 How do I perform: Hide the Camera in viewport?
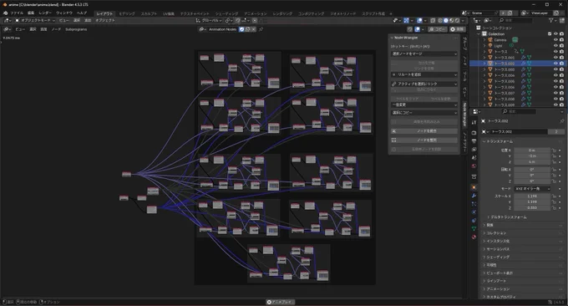[555, 40]
